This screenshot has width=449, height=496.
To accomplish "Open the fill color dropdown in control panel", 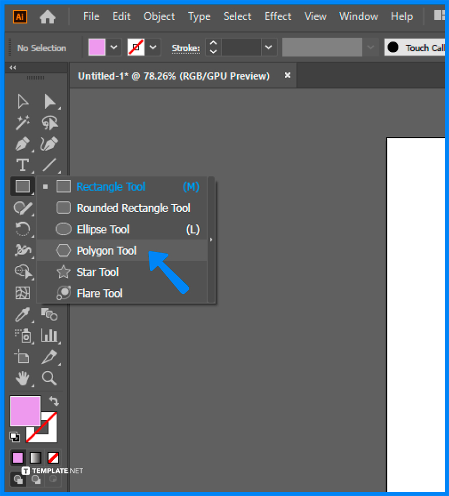I will [114, 47].
